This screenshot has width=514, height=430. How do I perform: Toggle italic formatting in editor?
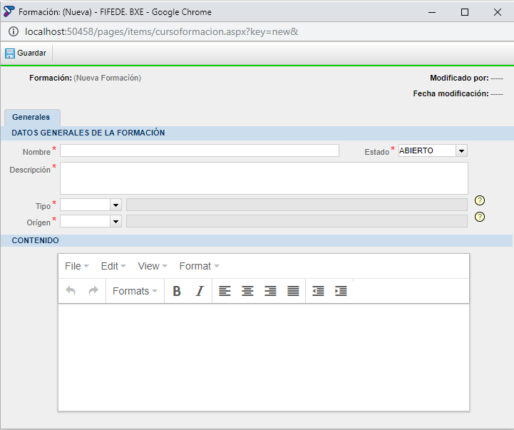200,291
